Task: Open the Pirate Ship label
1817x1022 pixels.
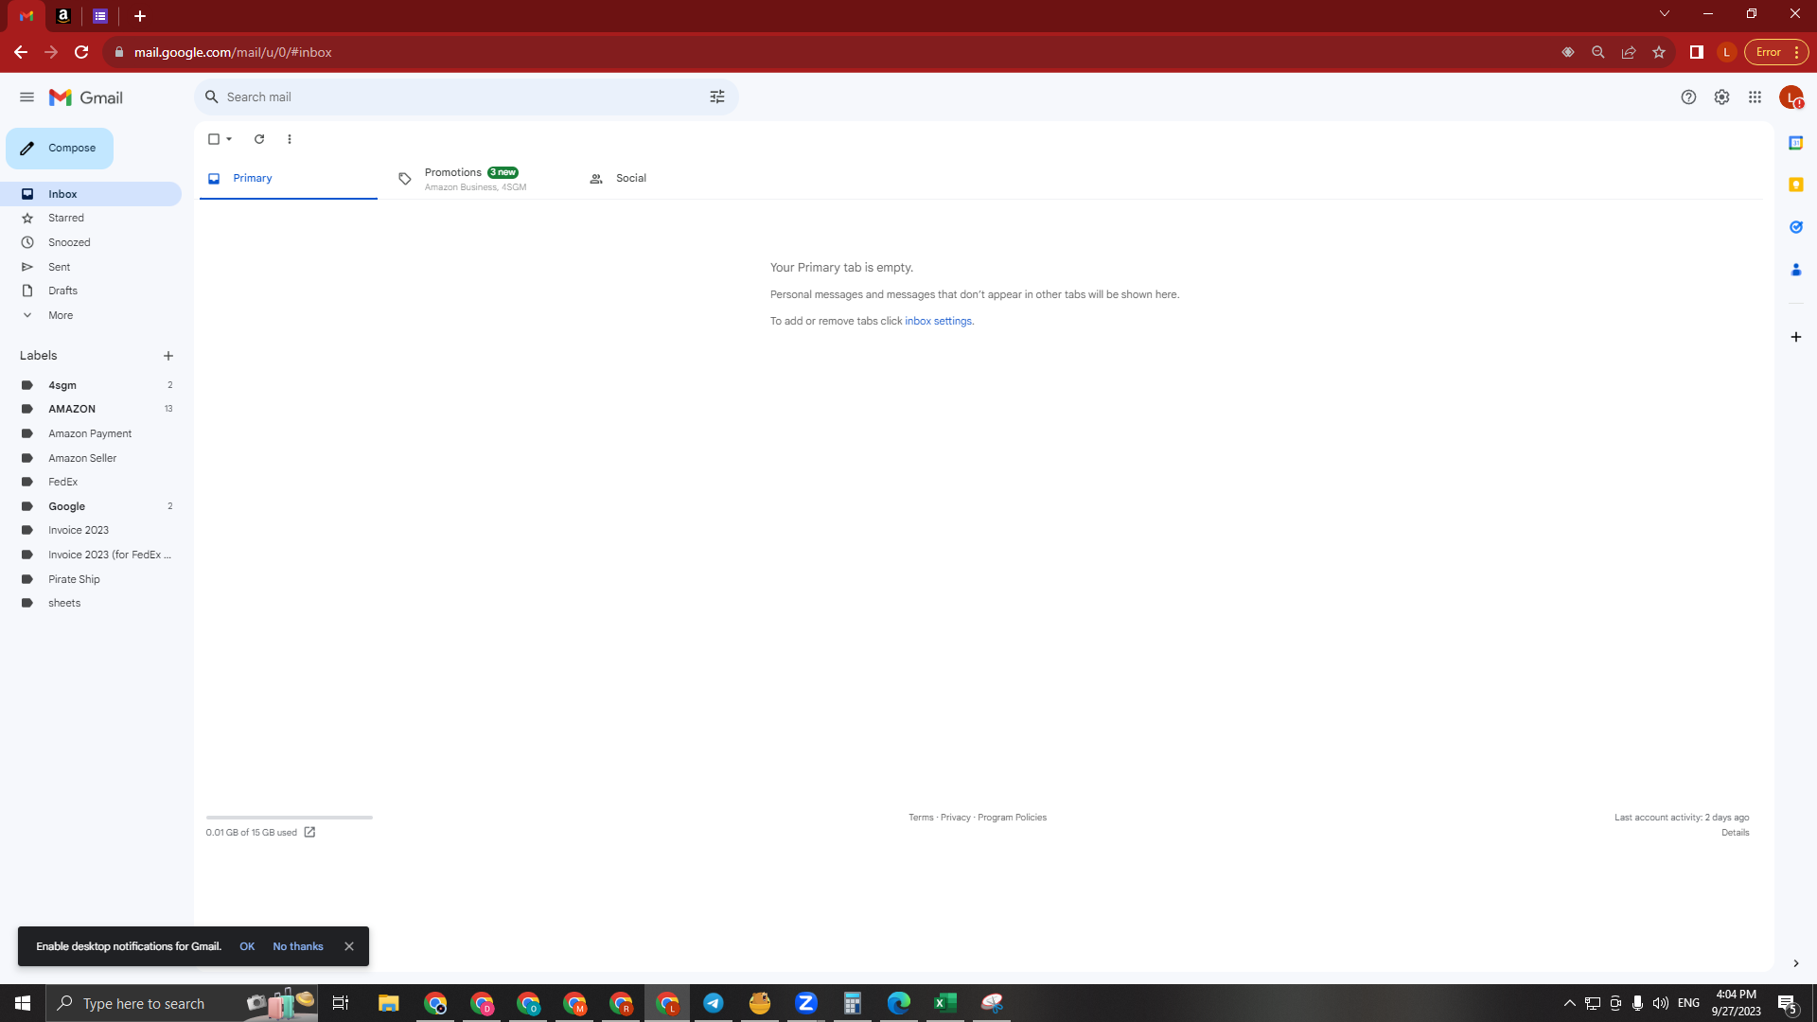Action: tap(91, 579)
